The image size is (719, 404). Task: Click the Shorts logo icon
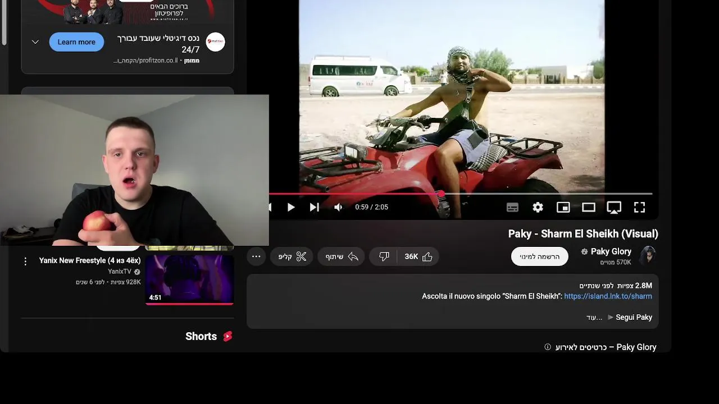tap(227, 337)
